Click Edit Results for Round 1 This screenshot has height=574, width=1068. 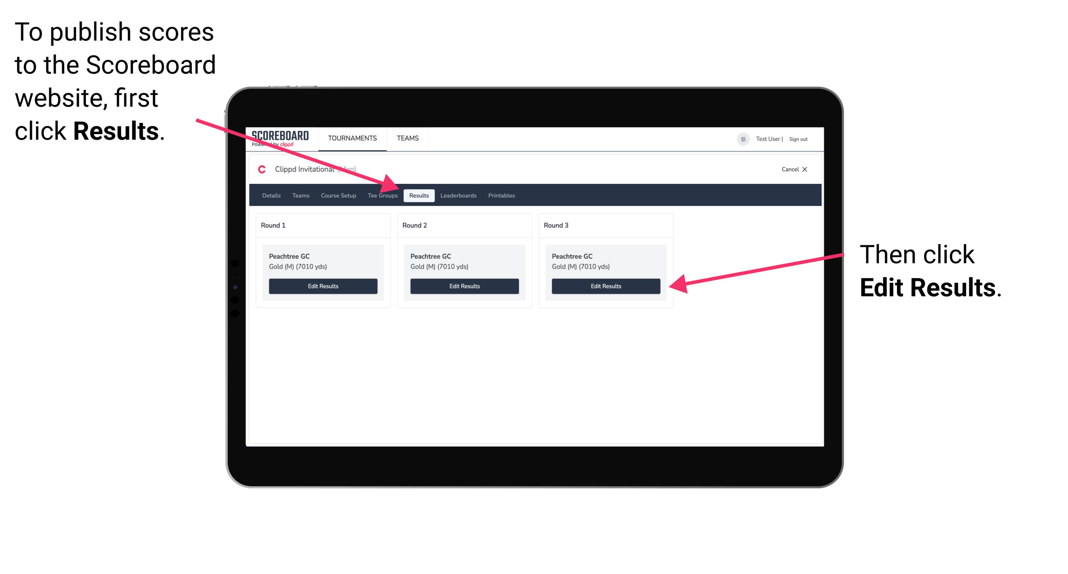(x=323, y=286)
